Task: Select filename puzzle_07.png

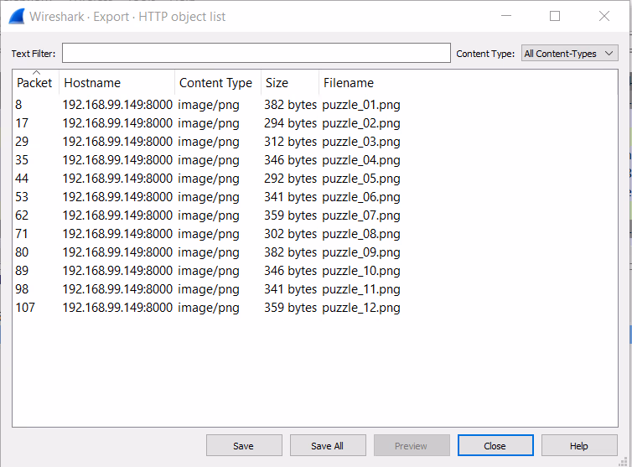Action: tap(361, 215)
